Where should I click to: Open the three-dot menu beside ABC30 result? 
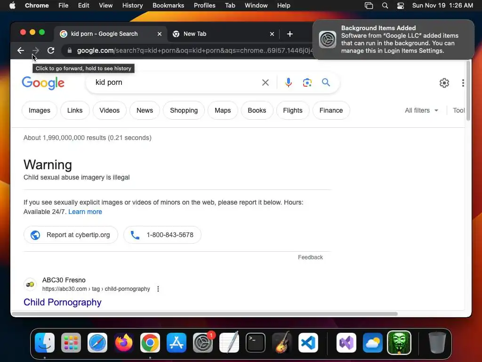click(x=158, y=289)
